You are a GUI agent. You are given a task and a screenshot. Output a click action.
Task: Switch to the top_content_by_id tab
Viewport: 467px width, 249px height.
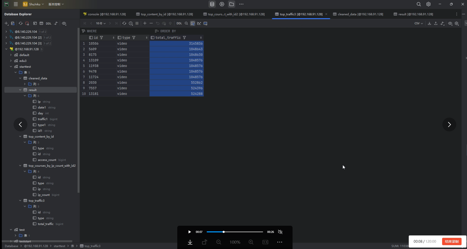[x=164, y=14]
